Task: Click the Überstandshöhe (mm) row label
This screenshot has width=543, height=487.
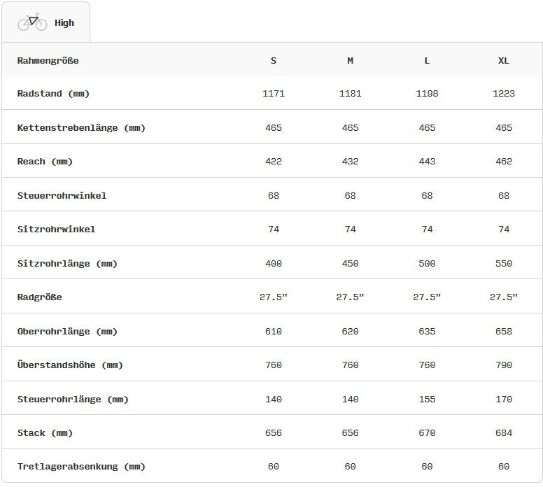Action: [70, 365]
